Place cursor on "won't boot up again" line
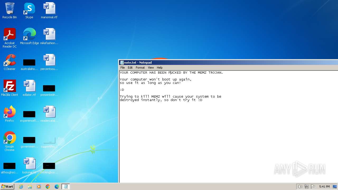Screen dimensions: 338x190 coord(156,79)
